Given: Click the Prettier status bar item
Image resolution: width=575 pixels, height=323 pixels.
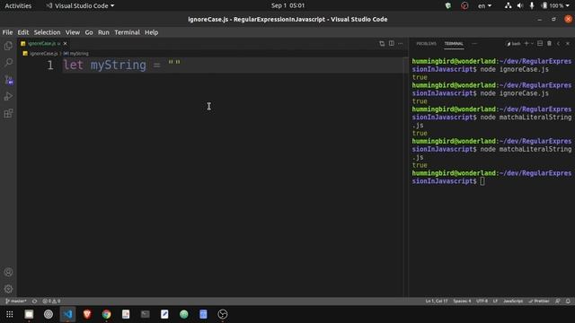Looking at the screenshot, I should [x=539, y=301].
